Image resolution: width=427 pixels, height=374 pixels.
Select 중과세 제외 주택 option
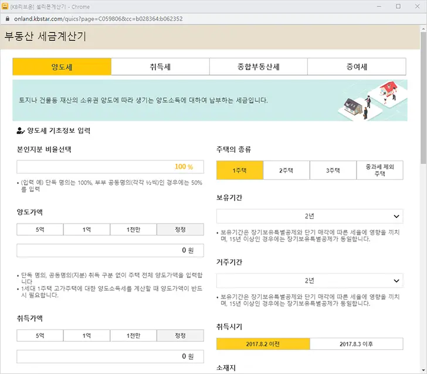pos(380,170)
